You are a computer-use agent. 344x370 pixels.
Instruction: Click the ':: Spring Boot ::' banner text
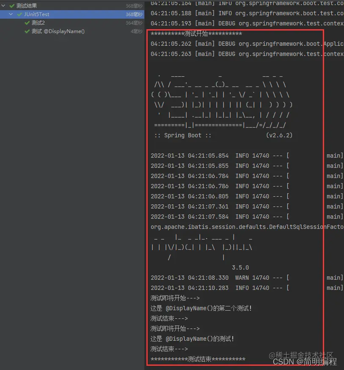pos(183,136)
